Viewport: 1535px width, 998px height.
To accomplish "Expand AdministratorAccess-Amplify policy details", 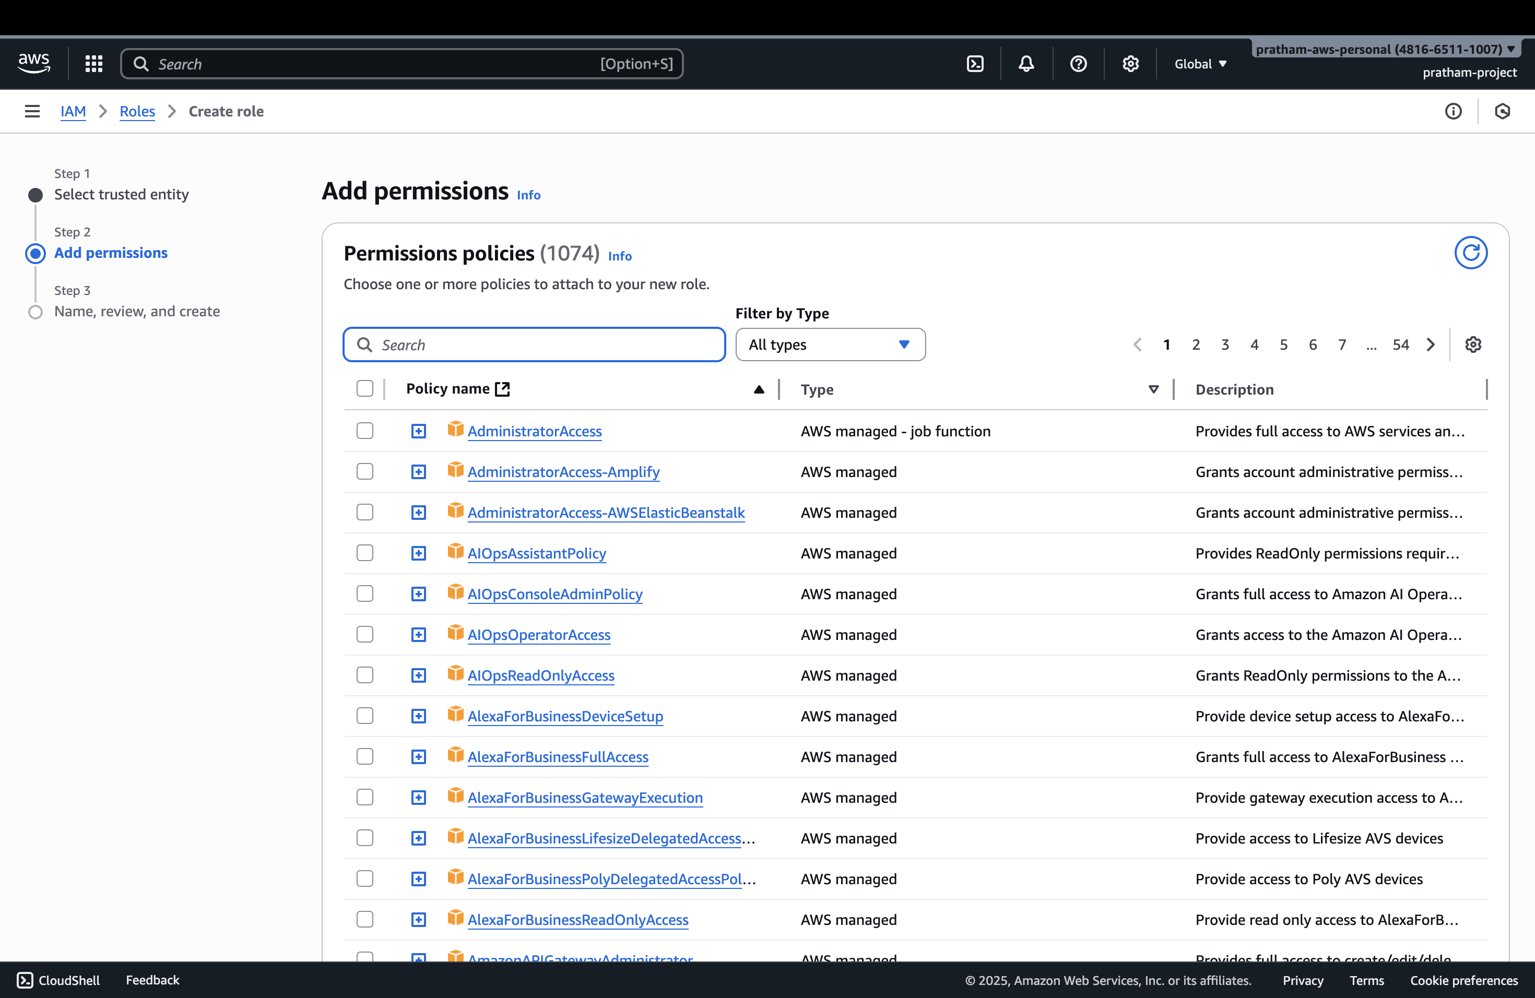I will [x=419, y=472].
